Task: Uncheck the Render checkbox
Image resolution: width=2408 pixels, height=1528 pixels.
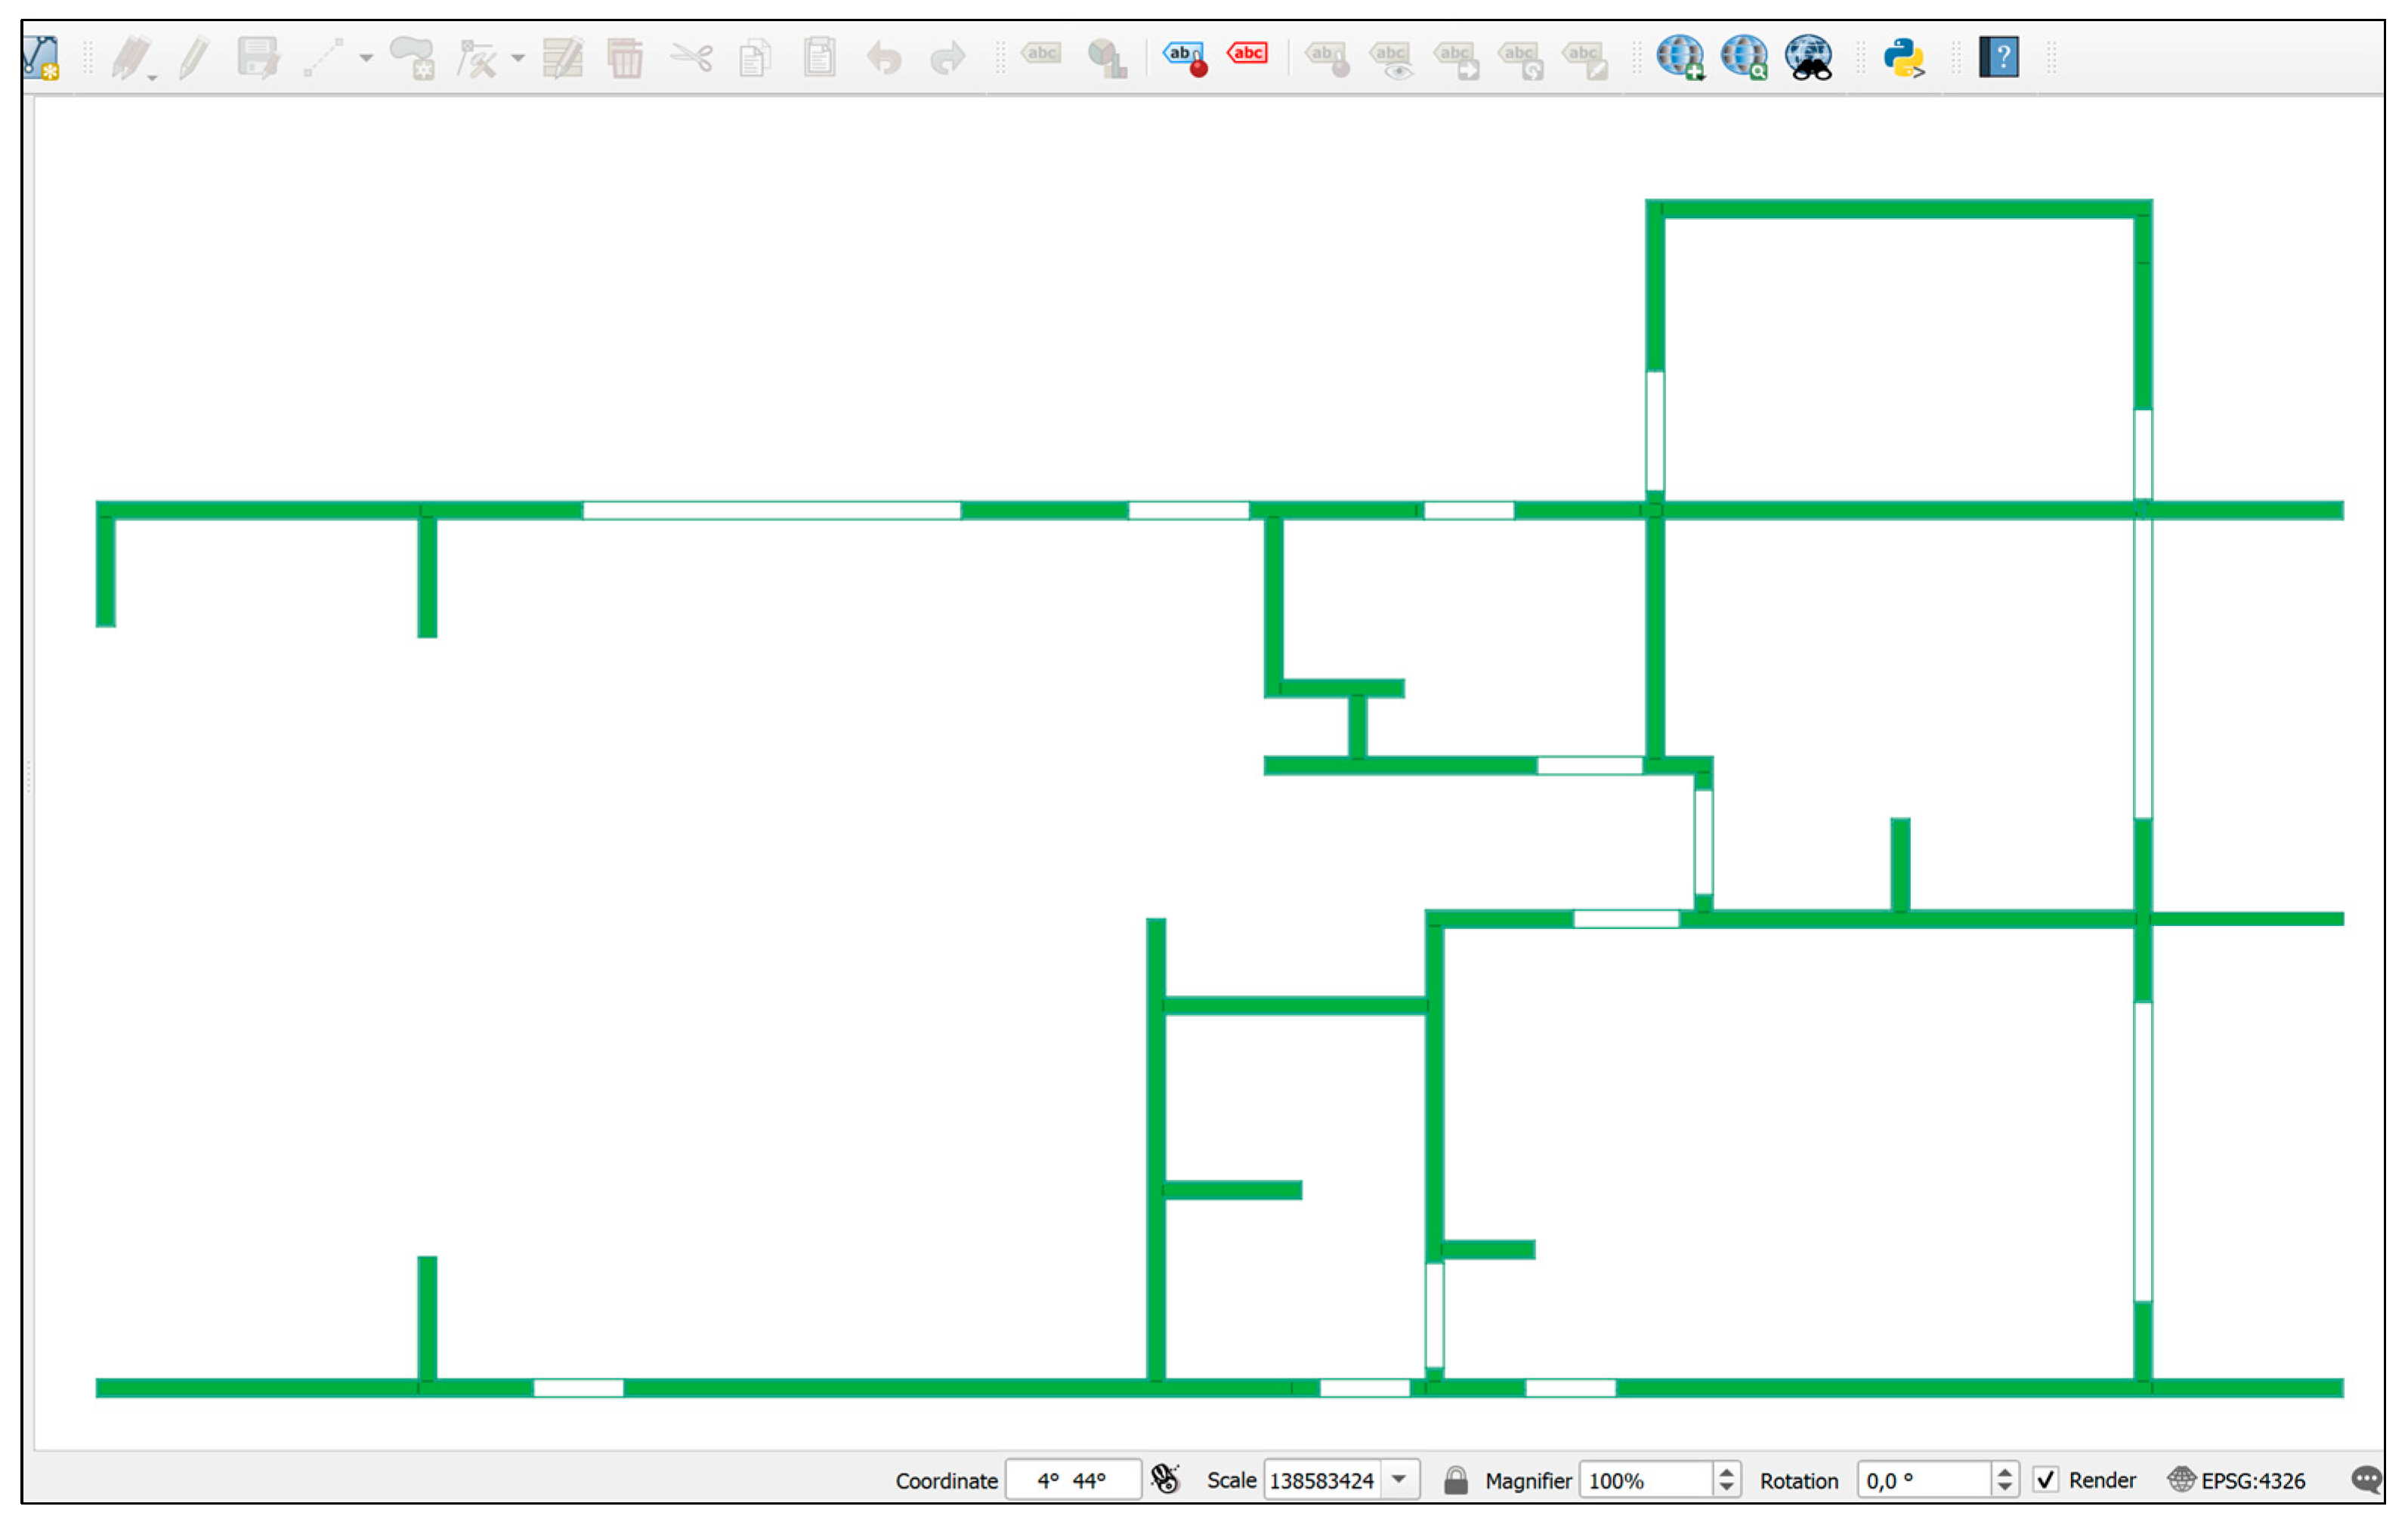Action: pos(2046,1480)
